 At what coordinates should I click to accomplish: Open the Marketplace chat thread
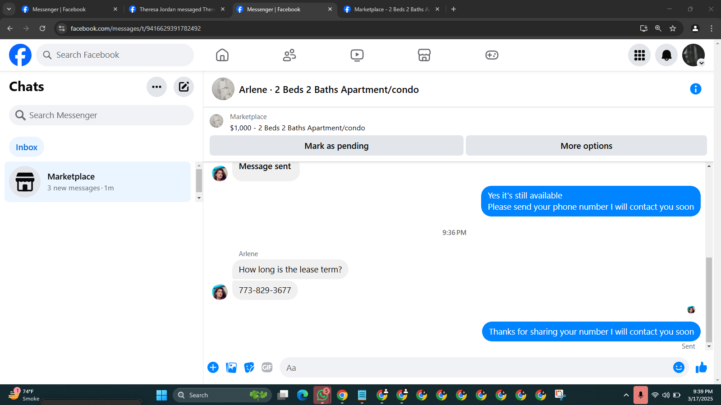tap(97, 182)
